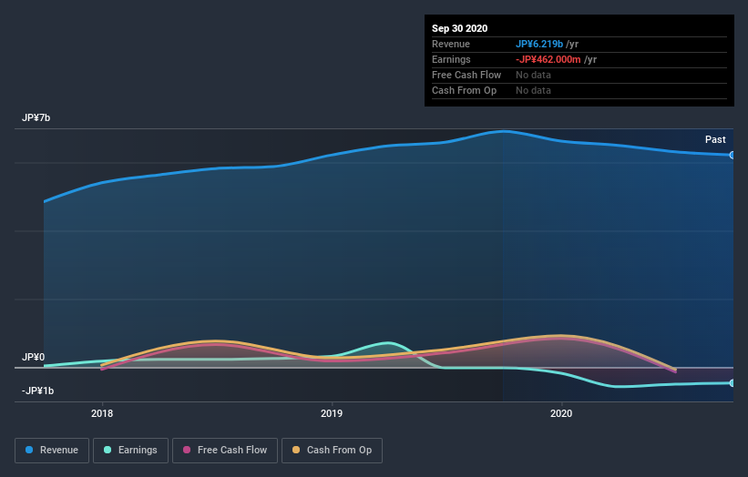Click the Revenue tooltip row label

(450, 44)
